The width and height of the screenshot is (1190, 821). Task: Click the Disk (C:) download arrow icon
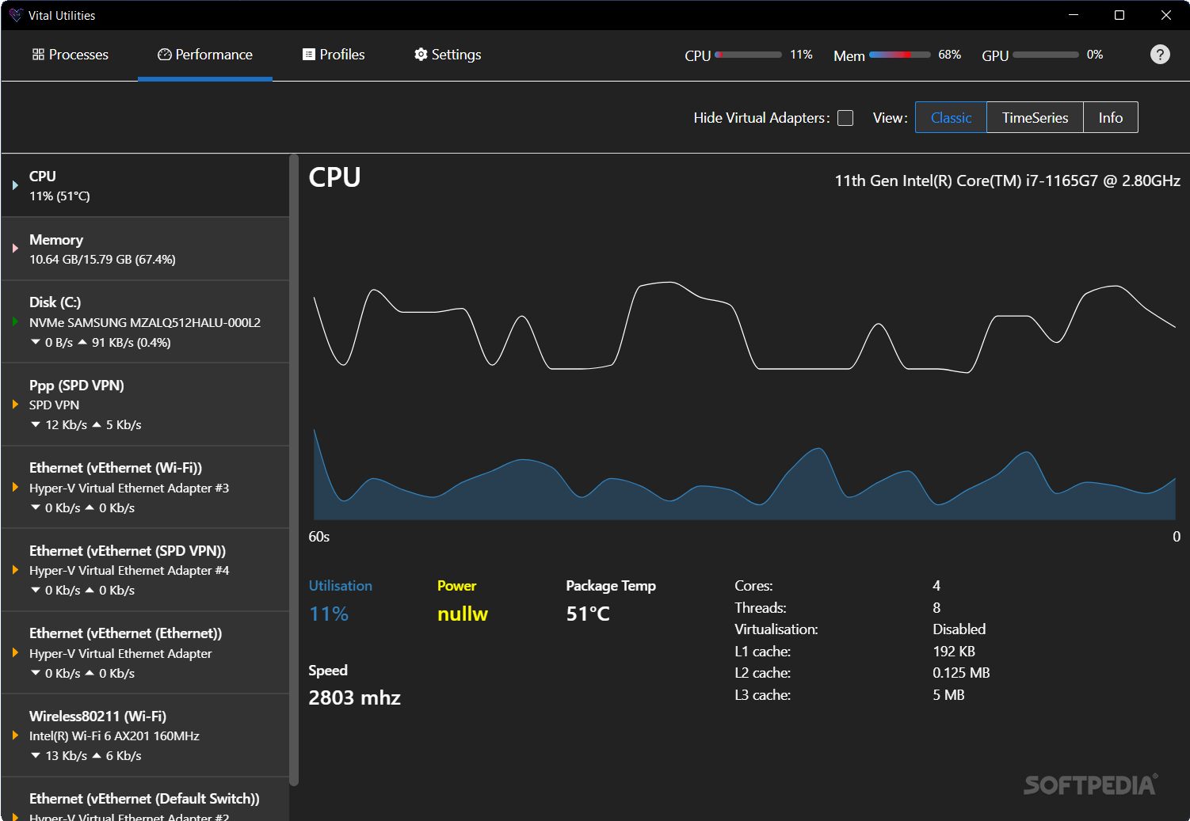click(36, 342)
